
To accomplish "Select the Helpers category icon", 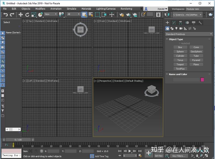I will pyautogui.click(x=185, y=28).
